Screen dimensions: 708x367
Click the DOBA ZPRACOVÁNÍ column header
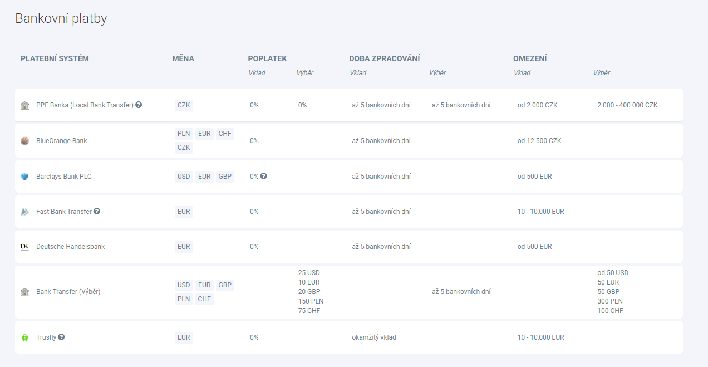[385, 58]
